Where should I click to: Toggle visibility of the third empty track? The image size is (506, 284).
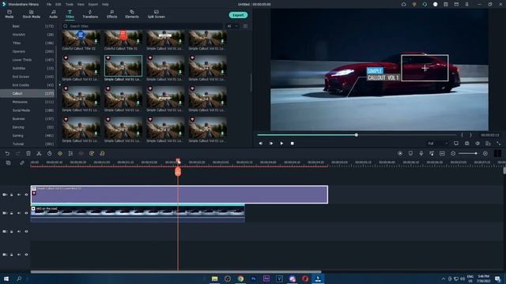[x=26, y=231]
